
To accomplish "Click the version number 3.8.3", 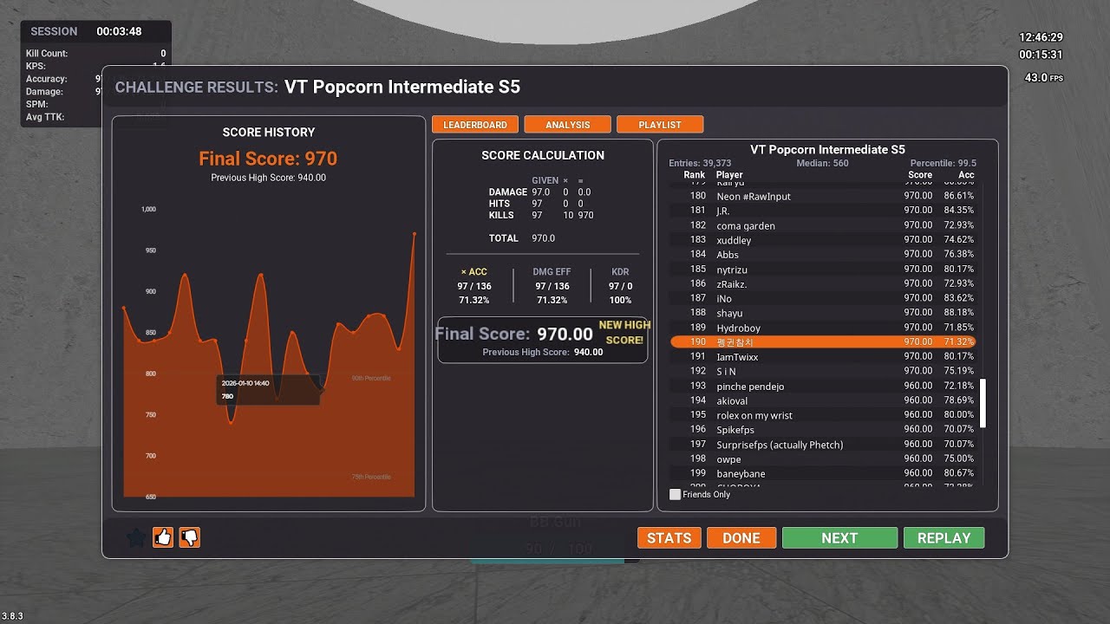I will point(12,616).
